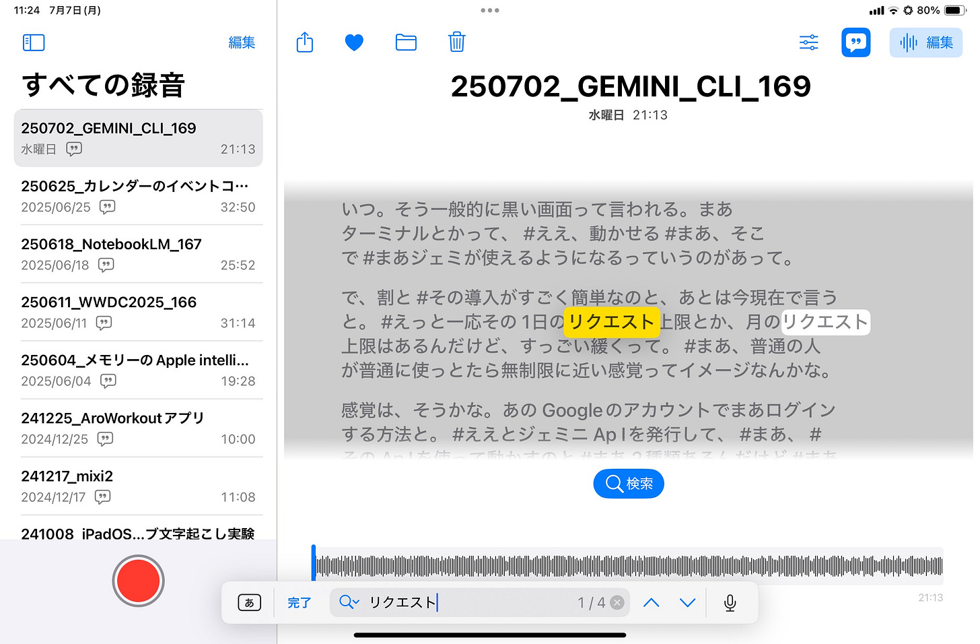Go to next search match
The image size is (980, 644).
[687, 603]
